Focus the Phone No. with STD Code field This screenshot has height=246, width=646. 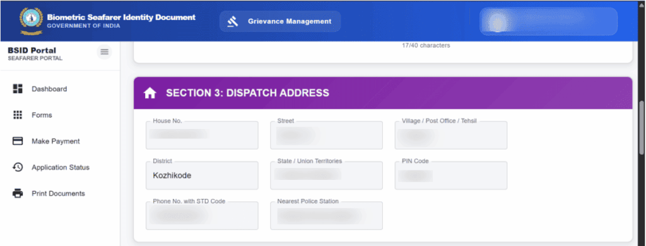point(202,216)
